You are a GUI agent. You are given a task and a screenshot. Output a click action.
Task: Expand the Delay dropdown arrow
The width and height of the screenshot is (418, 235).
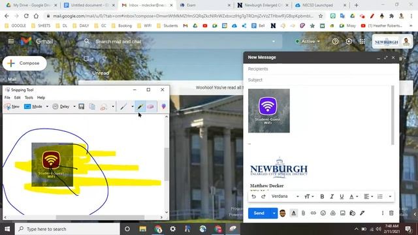click(x=74, y=106)
